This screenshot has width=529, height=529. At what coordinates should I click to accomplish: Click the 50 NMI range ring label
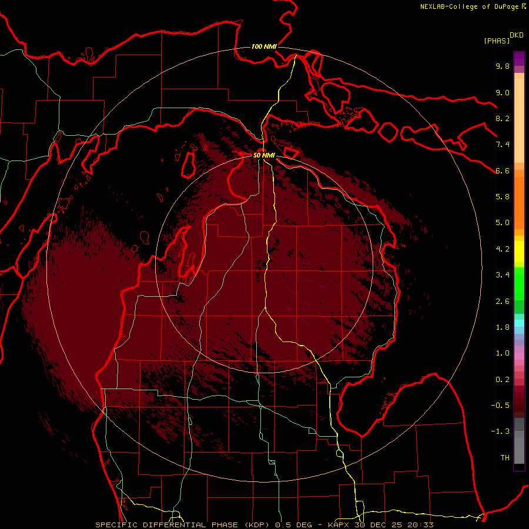coord(264,155)
